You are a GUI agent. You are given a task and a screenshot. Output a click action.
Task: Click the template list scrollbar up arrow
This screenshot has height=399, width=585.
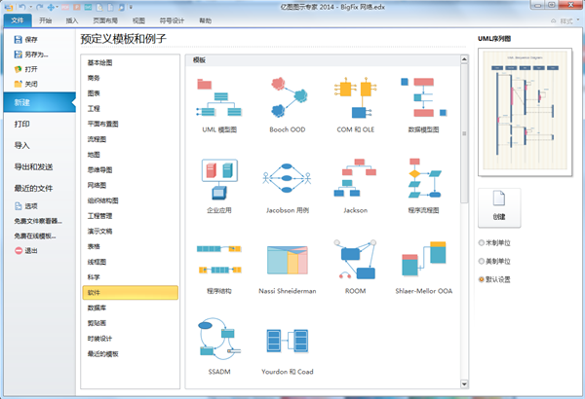pos(464,59)
